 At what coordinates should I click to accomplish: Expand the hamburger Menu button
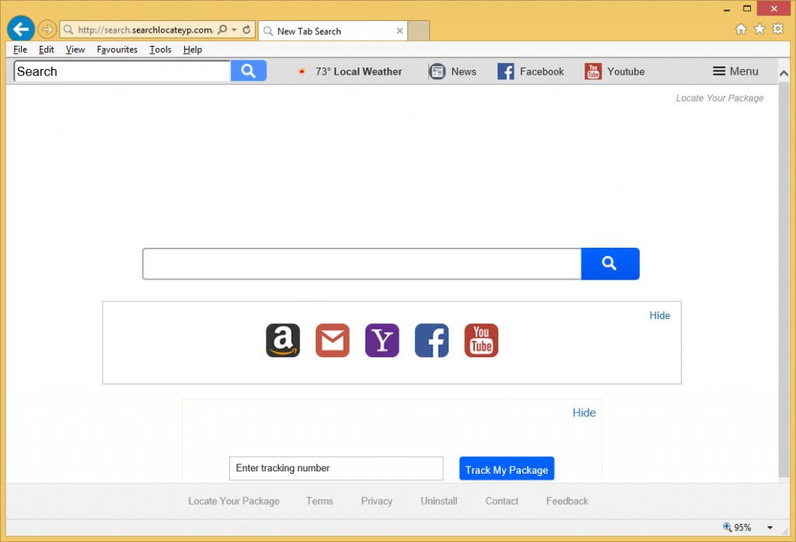point(735,71)
